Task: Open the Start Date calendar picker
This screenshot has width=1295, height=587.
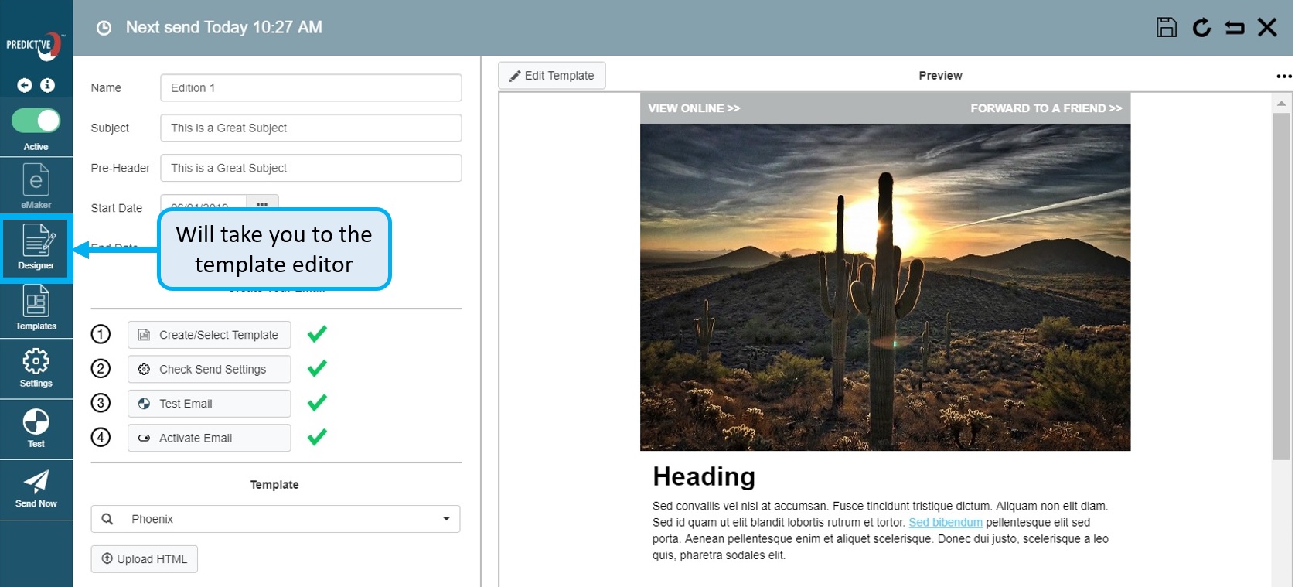Action: tap(262, 205)
